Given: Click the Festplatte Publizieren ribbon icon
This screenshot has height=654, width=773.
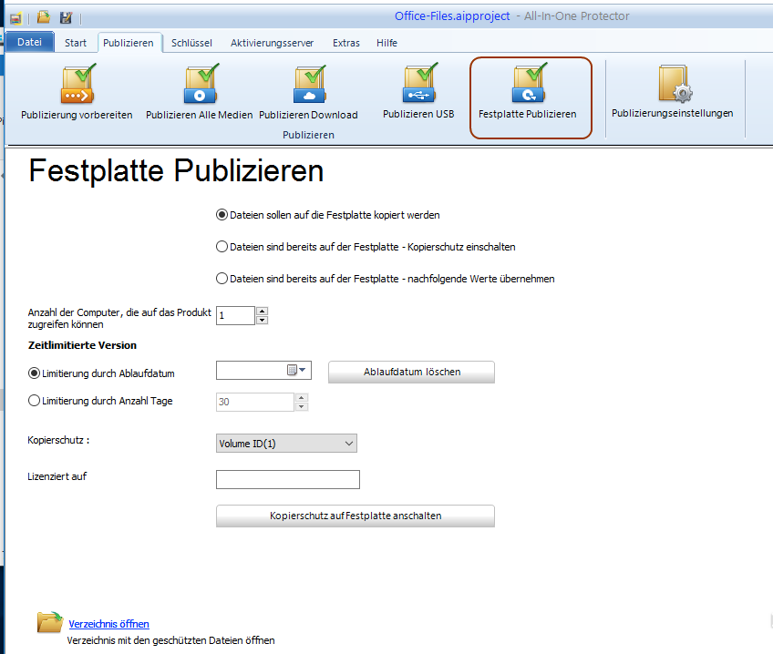Looking at the screenshot, I should pyautogui.click(x=529, y=85).
